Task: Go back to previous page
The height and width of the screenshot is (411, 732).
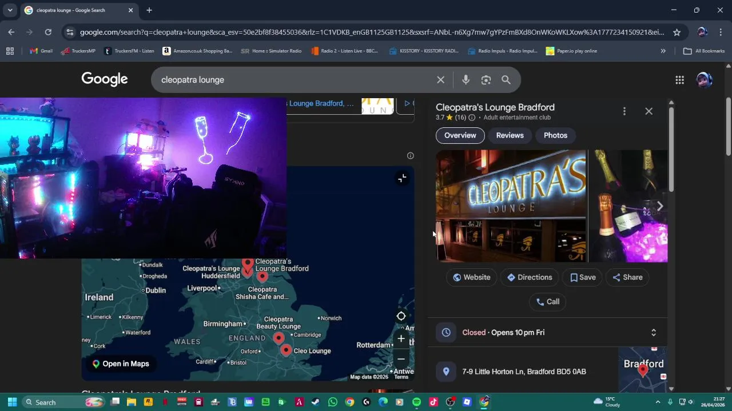Action: pos(11,33)
